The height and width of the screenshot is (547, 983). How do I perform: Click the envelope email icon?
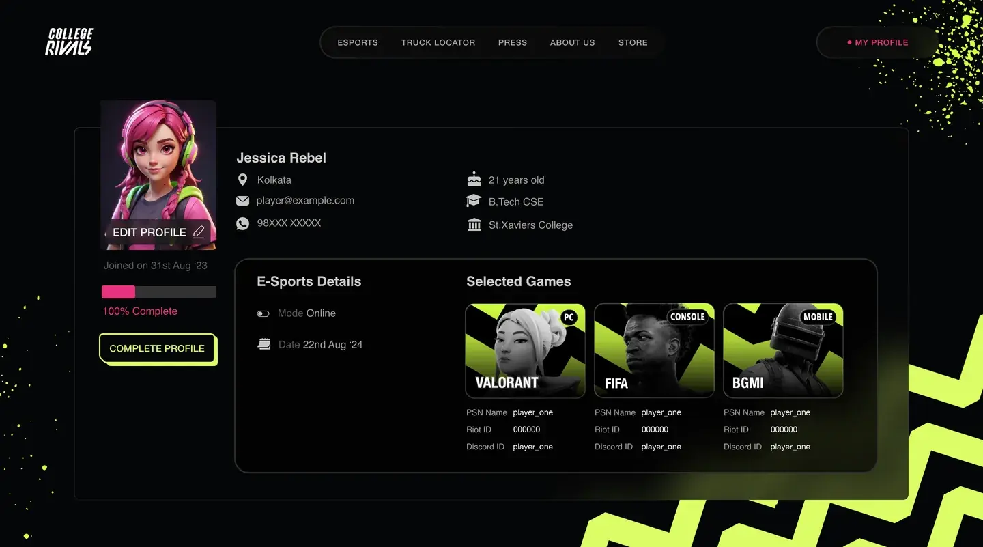(x=242, y=201)
